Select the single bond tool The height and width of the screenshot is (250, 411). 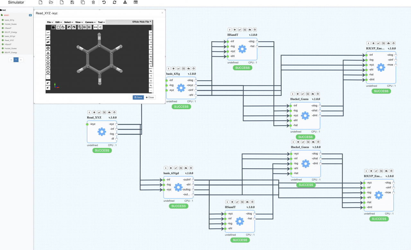click(x=48, y=33)
